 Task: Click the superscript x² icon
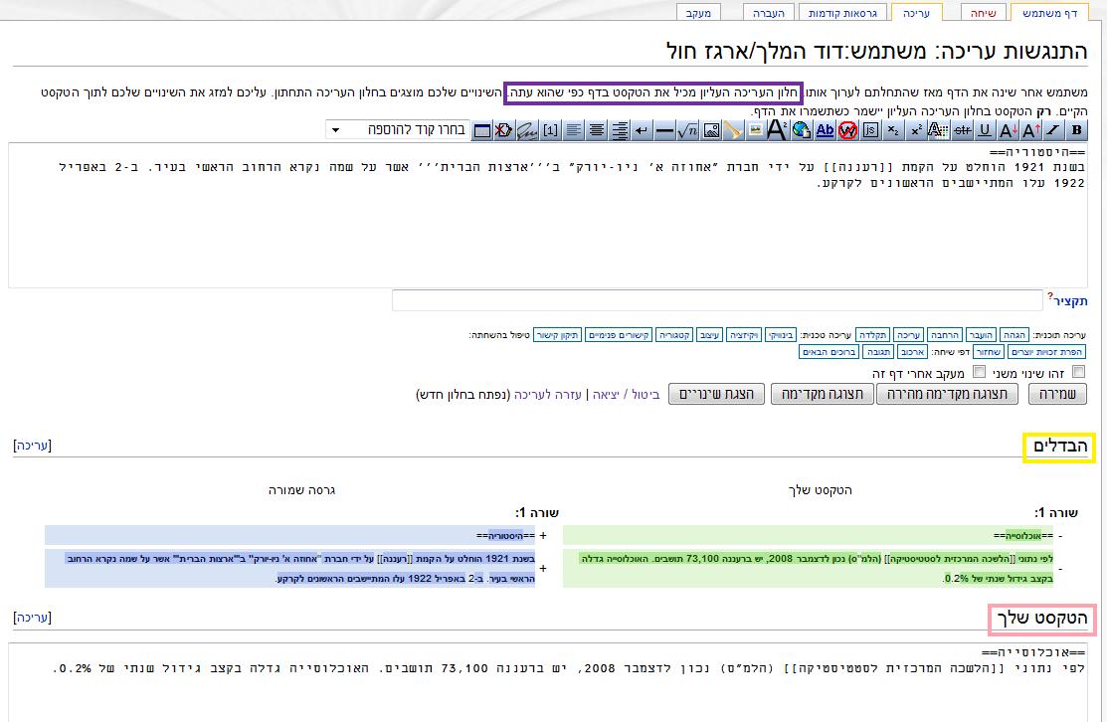coord(916,130)
